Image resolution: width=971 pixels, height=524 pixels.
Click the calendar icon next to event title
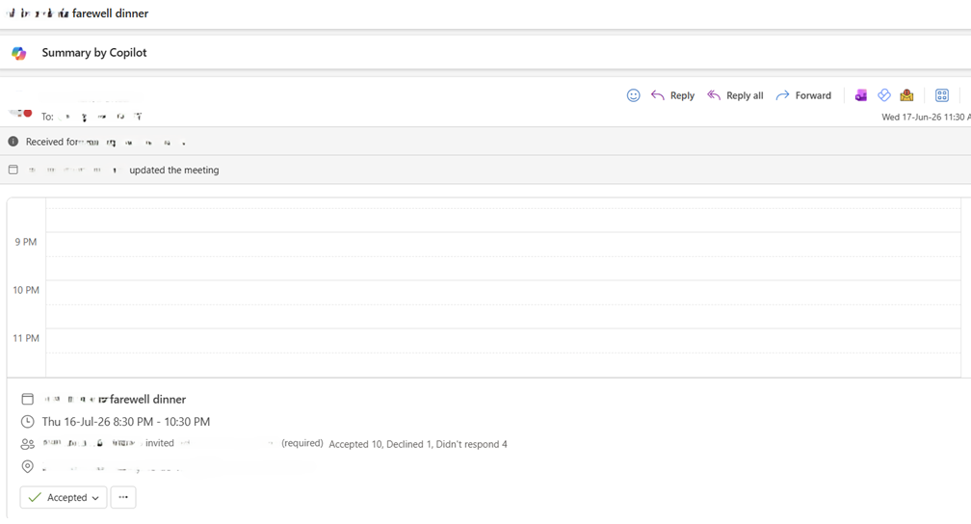(x=27, y=399)
